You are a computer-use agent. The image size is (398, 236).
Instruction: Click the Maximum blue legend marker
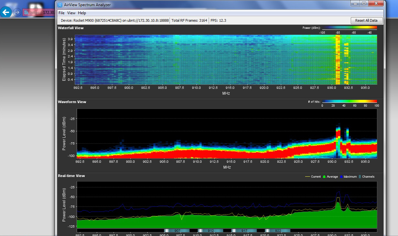341,177
